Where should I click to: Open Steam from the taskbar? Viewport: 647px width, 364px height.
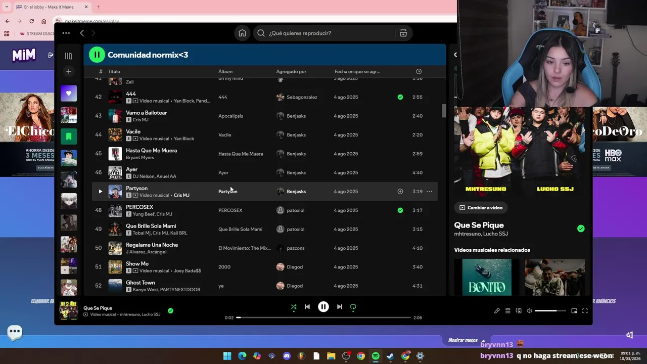[x=390, y=356]
